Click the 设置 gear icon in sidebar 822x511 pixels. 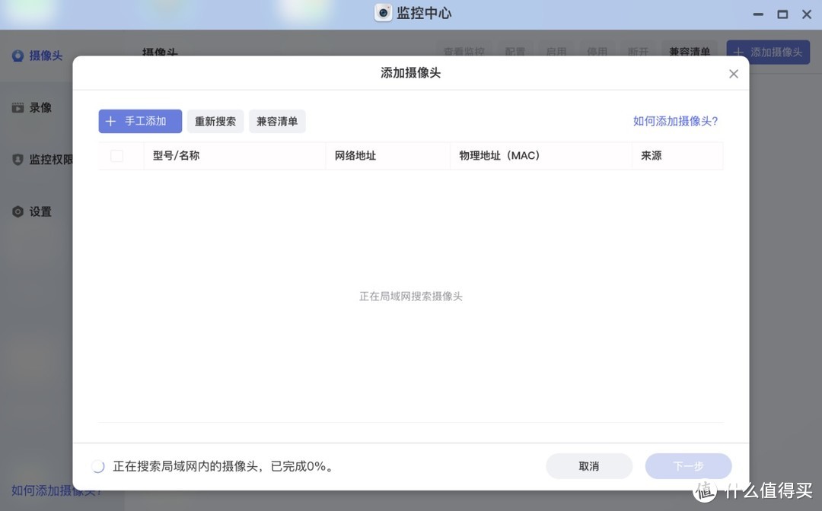[x=18, y=212]
